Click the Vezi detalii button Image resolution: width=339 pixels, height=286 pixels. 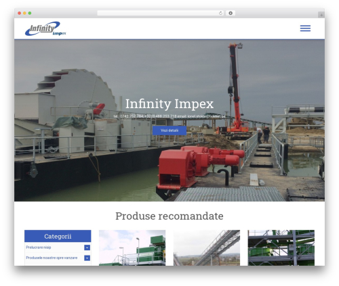[169, 130]
